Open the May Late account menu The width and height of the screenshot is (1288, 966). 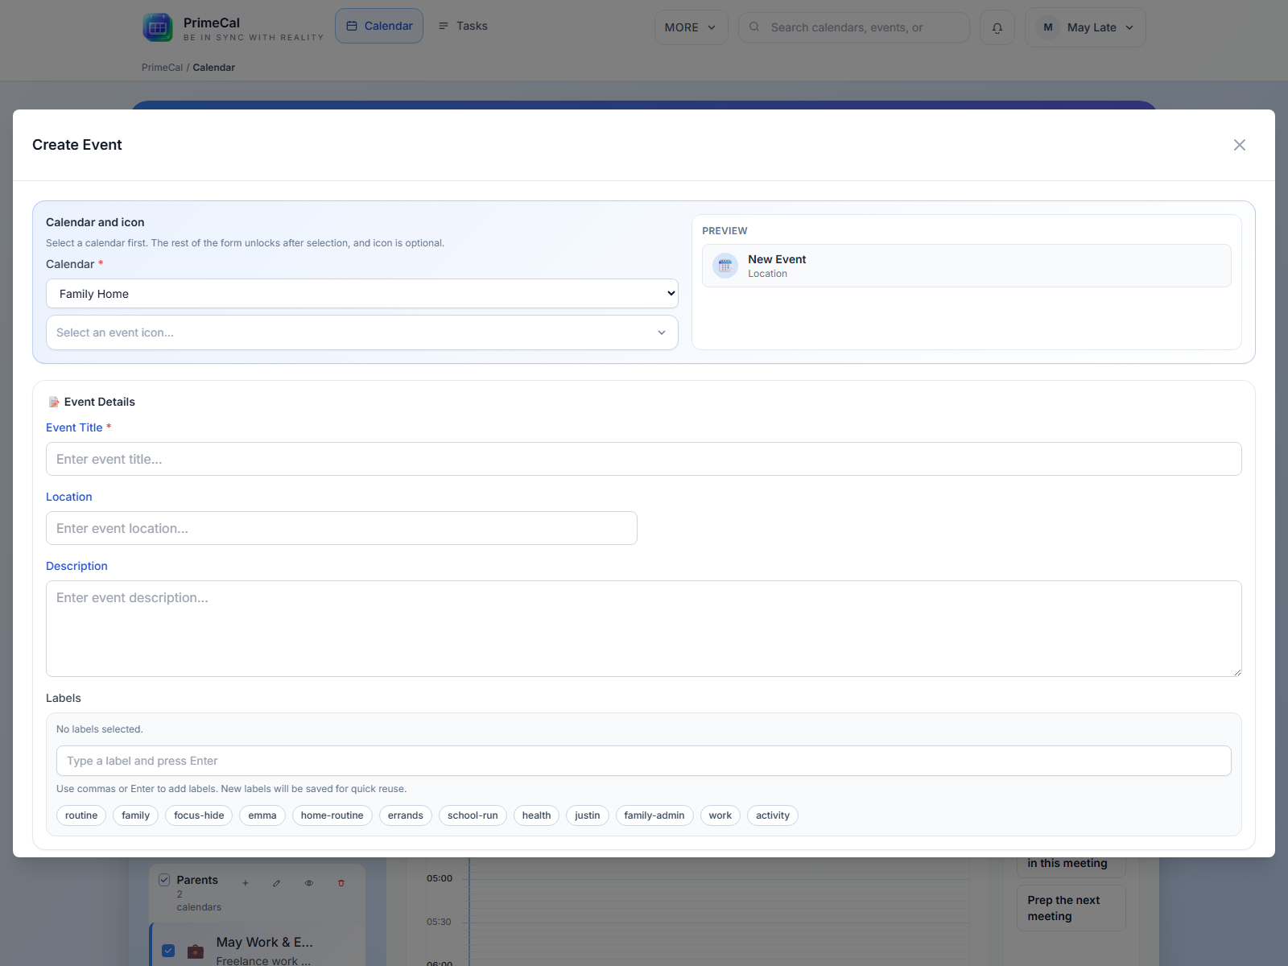[x=1085, y=27]
